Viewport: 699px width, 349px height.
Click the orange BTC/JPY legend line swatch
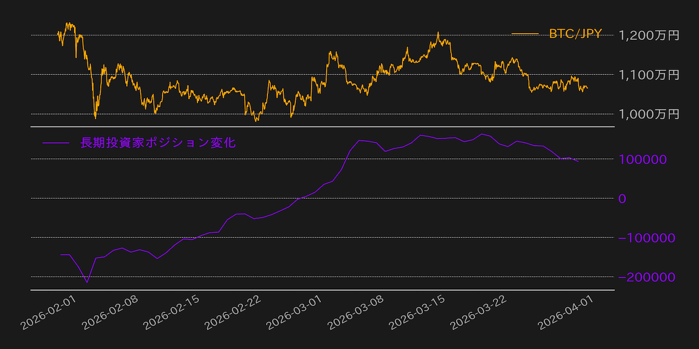(x=525, y=34)
